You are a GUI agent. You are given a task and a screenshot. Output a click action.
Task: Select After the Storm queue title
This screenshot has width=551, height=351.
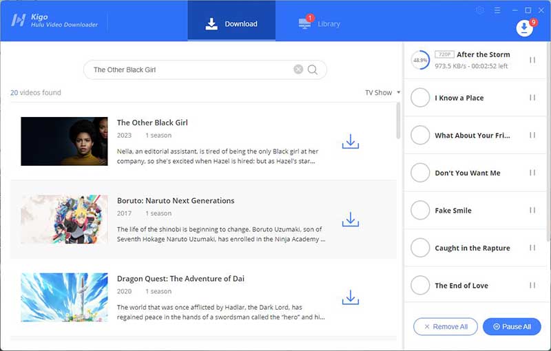point(484,54)
